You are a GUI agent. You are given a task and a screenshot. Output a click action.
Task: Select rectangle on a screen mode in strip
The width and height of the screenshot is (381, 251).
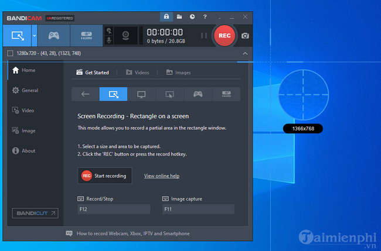click(114, 94)
